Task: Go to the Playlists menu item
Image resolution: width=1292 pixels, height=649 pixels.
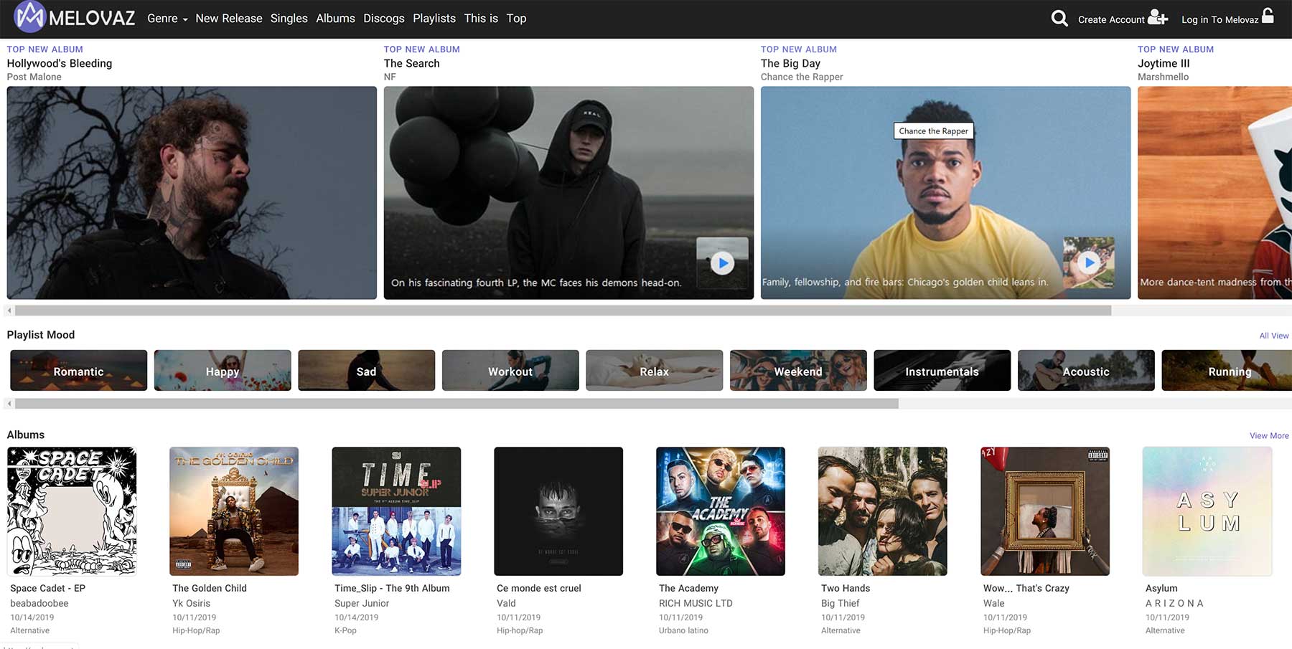Action: (x=434, y=19)
